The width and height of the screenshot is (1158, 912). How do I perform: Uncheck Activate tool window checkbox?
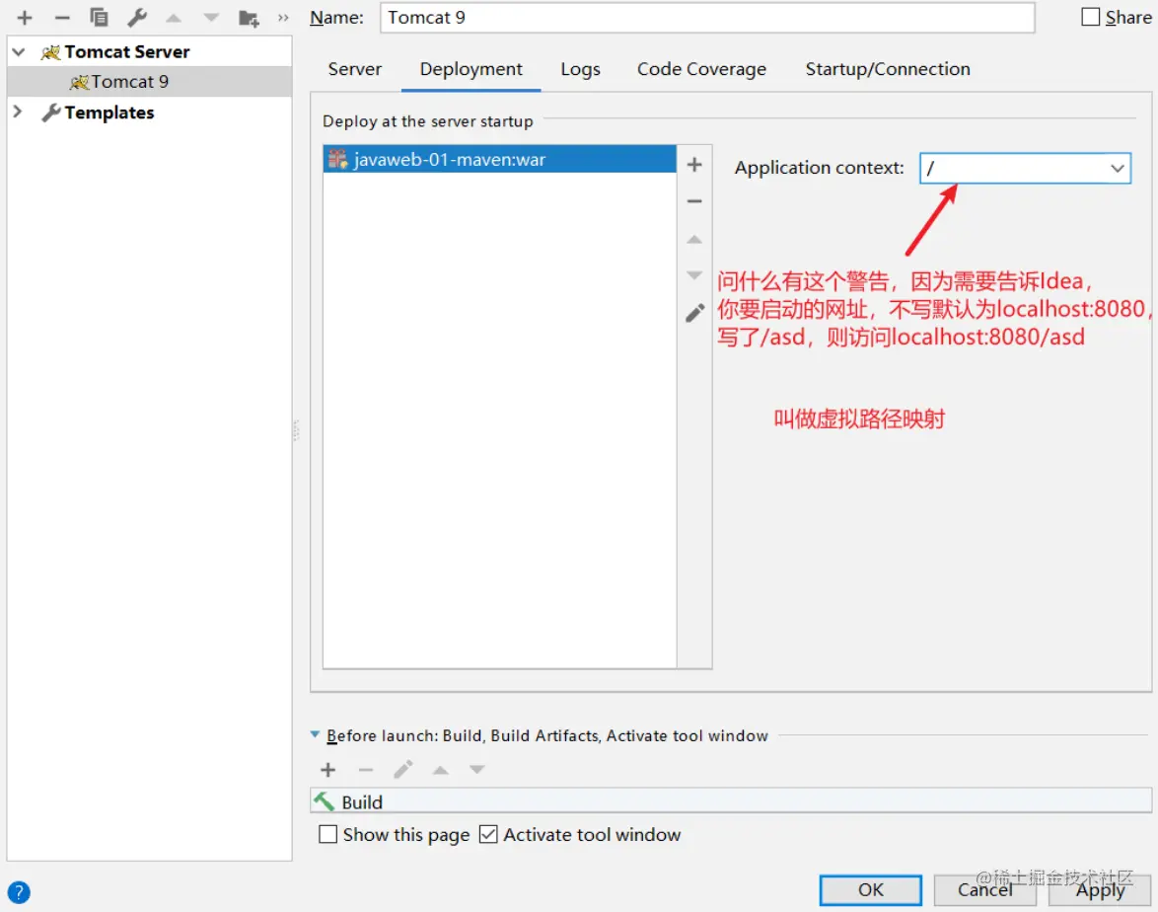(x=488, y=834)
